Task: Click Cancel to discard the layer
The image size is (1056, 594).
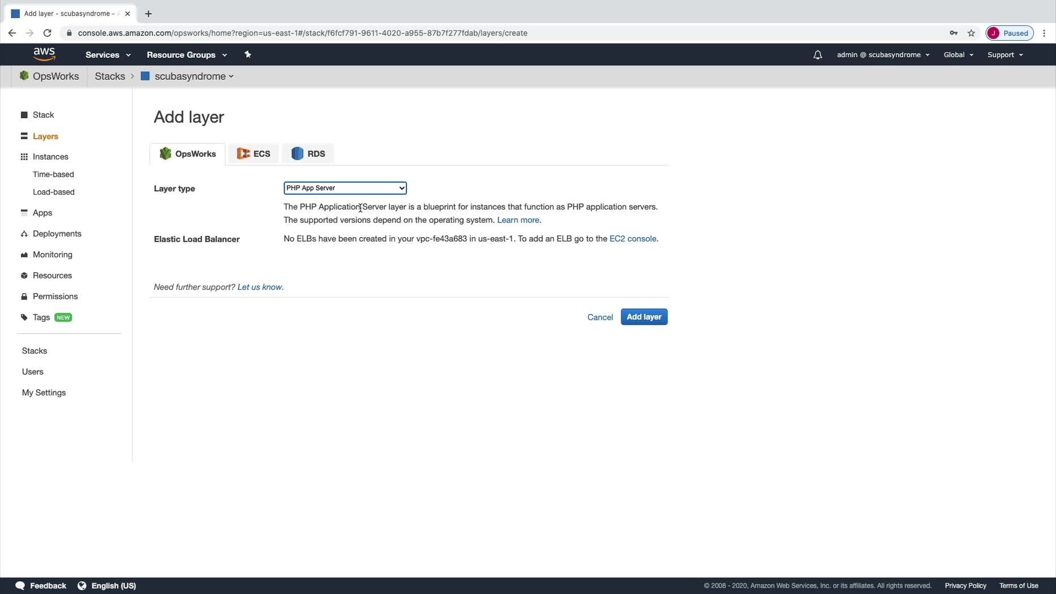Action: tap(600, 317)
